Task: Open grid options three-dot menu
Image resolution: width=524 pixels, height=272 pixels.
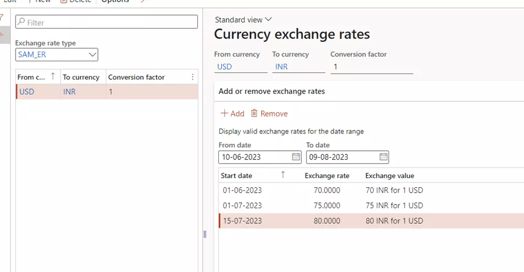Action: (x=192, y=77)
